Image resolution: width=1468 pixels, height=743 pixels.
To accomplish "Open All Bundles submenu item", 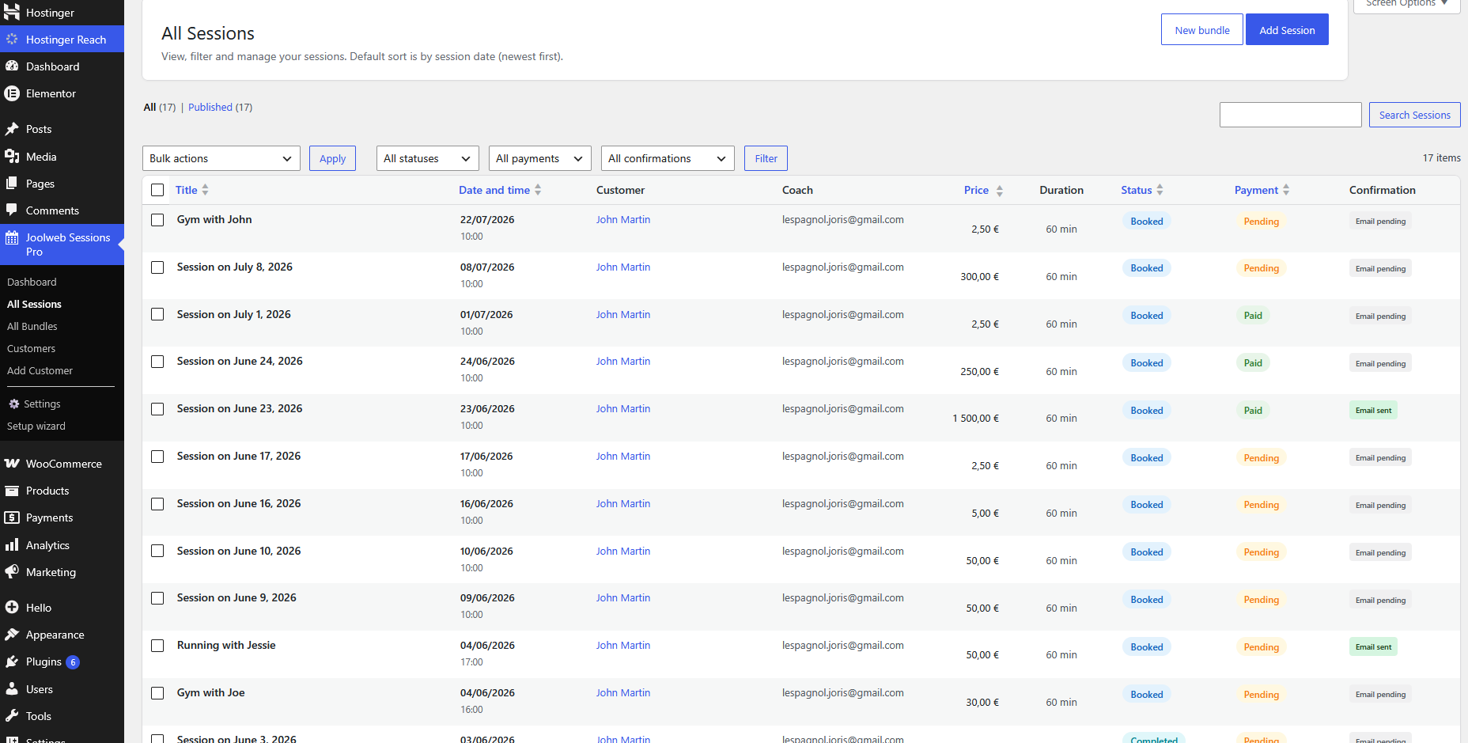I will tap(32, 326).
